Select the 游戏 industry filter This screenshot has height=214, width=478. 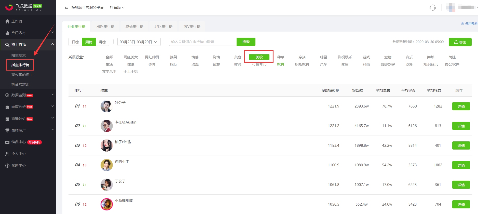point(366,57)
